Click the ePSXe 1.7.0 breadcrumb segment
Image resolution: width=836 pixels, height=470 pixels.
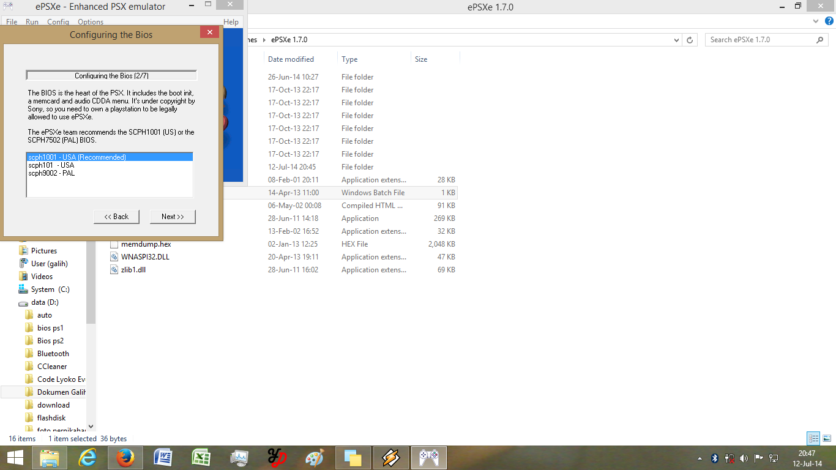[x=289, y=40]
